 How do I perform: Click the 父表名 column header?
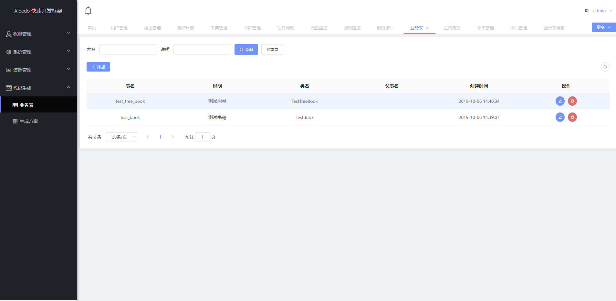[392, 86]
